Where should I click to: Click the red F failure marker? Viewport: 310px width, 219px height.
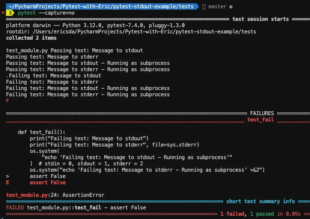(x=8, y=101)
